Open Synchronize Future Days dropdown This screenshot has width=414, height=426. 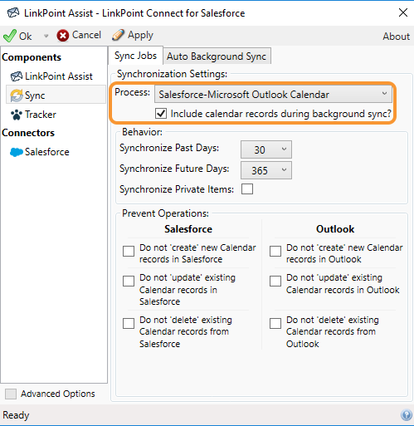click(x=266, y=170)
